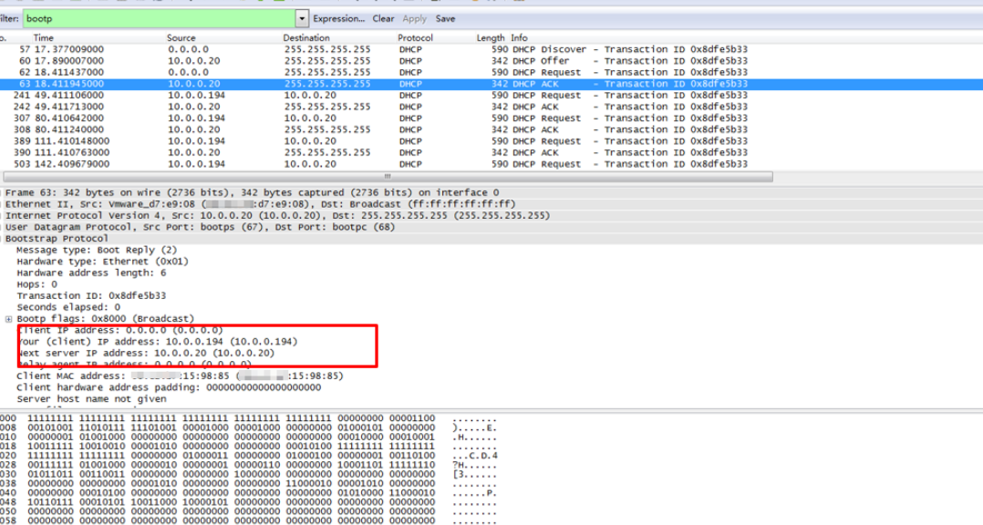The height and width of the screenshot is (525, 983).
Task: Sort packets by the Time column header
Action: [x=43, y=37]
